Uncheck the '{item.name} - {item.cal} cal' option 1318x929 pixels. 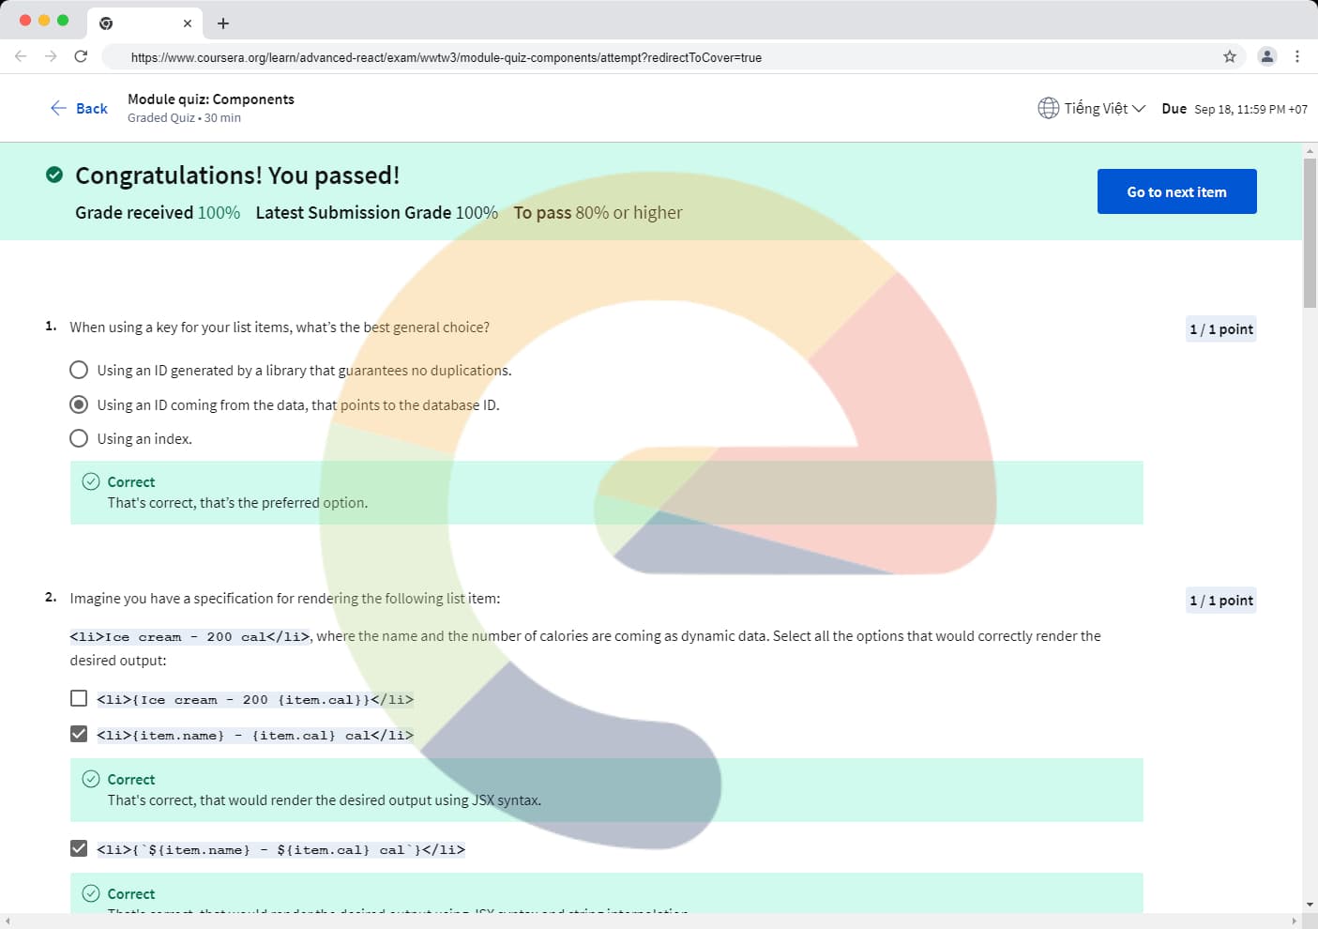point(79,734)
